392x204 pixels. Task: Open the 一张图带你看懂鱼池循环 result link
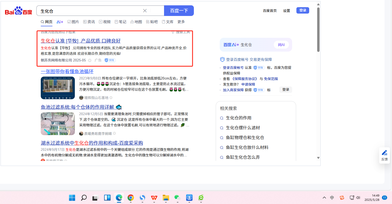tap(67, 72)
